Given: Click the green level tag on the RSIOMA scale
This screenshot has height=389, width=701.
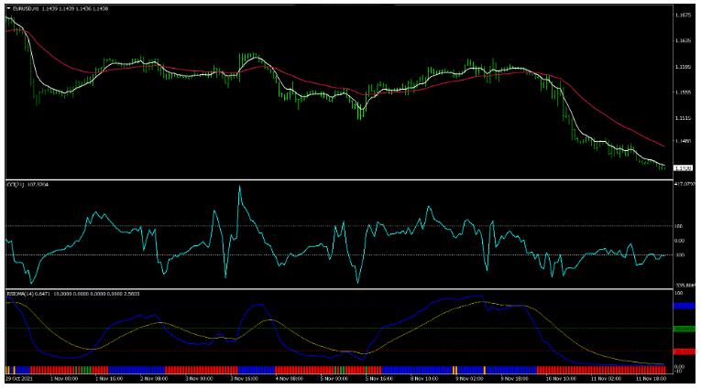Looking at the screenshot, I should pyautogui.click(x=685, y=329).
